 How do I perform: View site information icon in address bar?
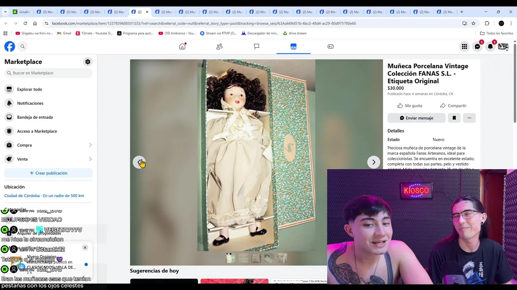click(x=46, y=23)
